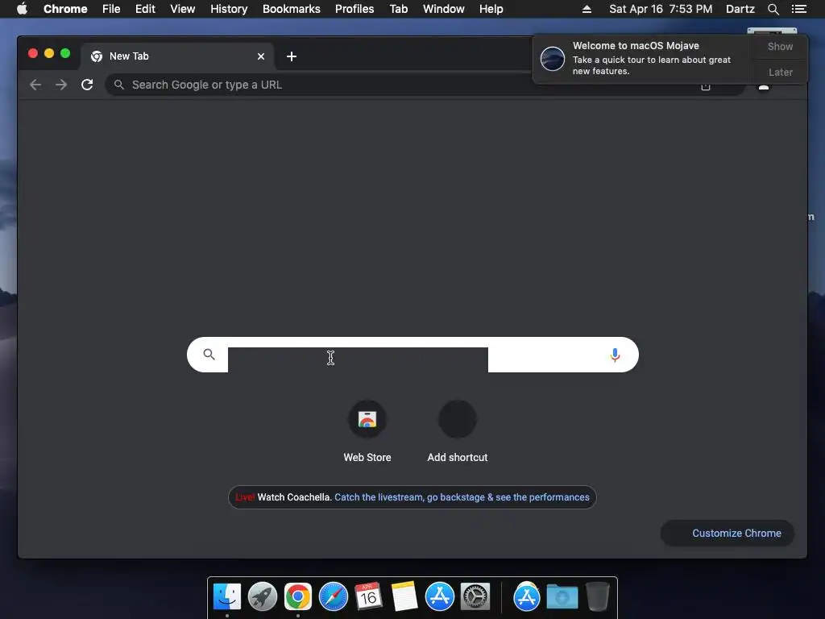Viewport: 825px width, 619px height.
Task: Select the New Tab tab
Action: pyautogui.click(x=176, y=56)
